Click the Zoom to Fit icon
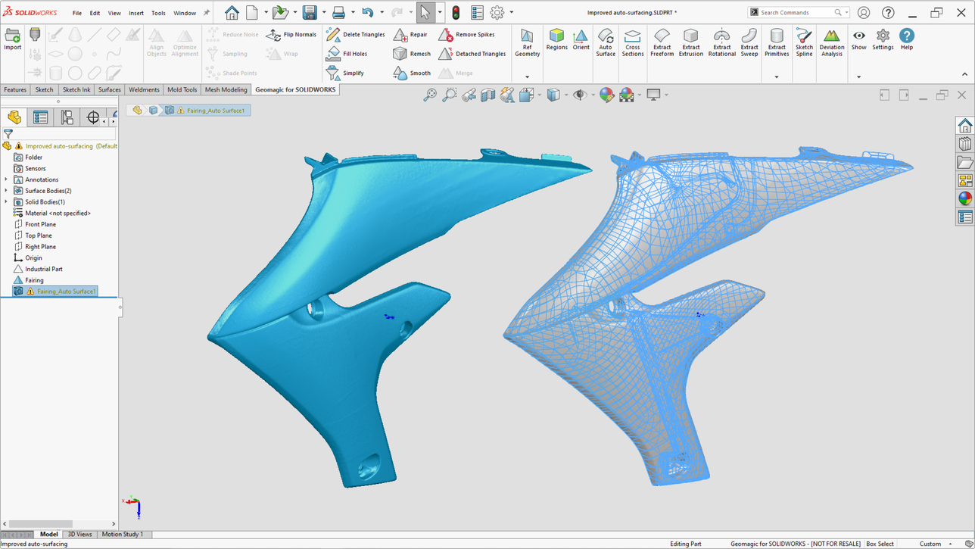The image size is (975, 549). click(x=430, y=95)
